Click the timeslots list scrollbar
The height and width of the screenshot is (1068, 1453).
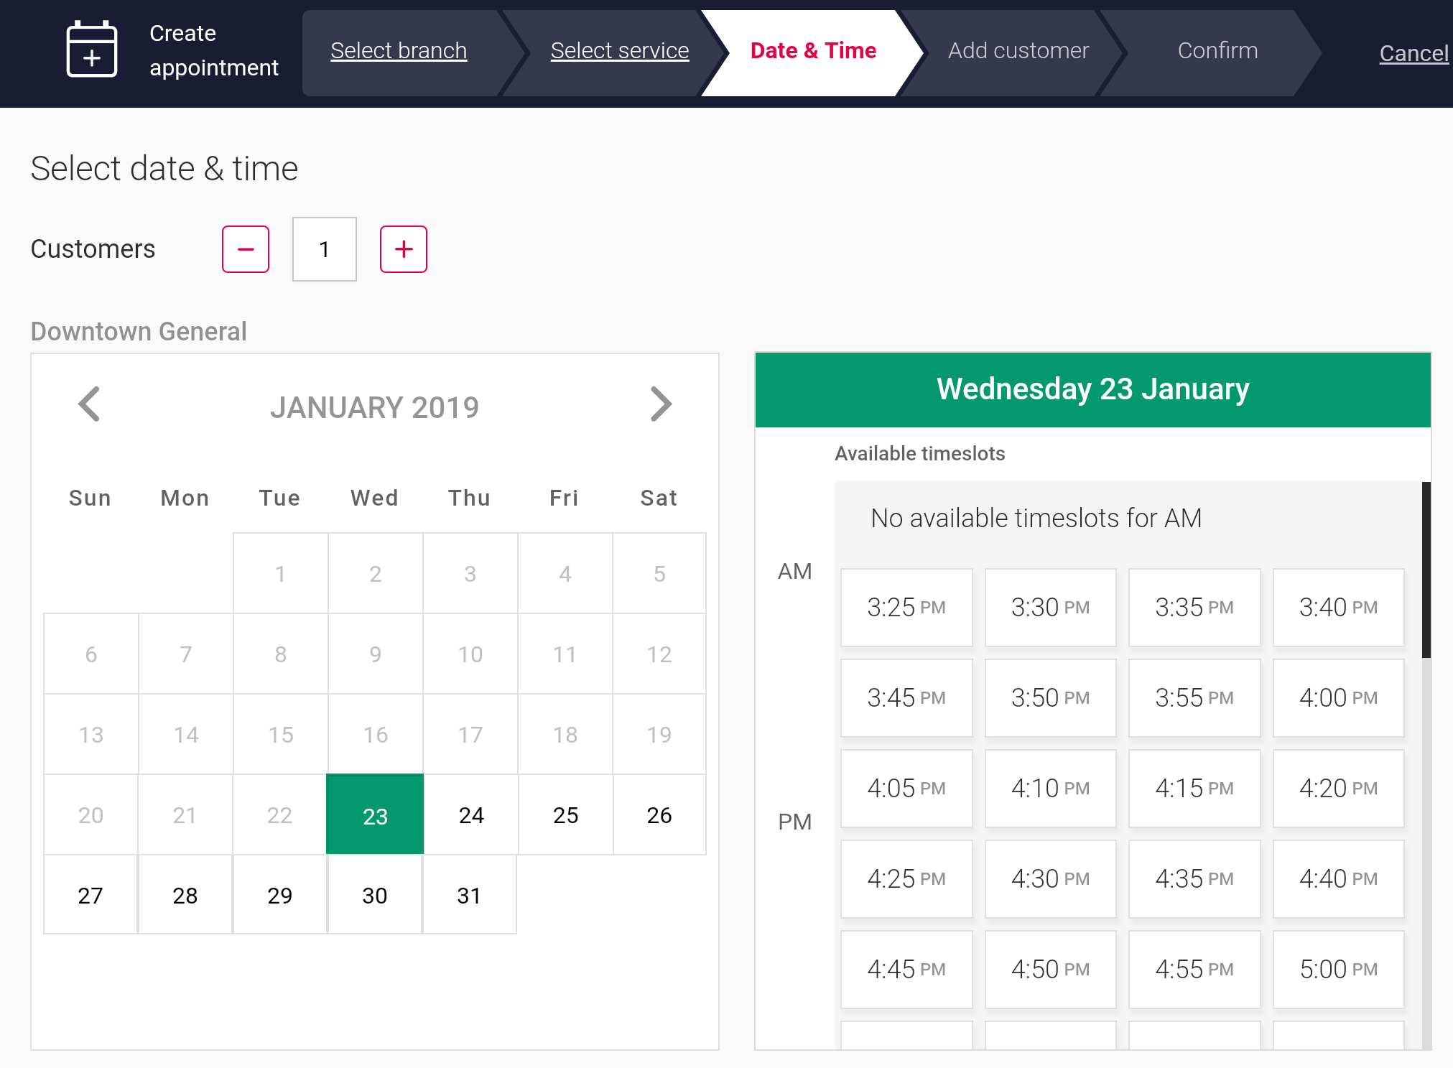[1426, 570]
